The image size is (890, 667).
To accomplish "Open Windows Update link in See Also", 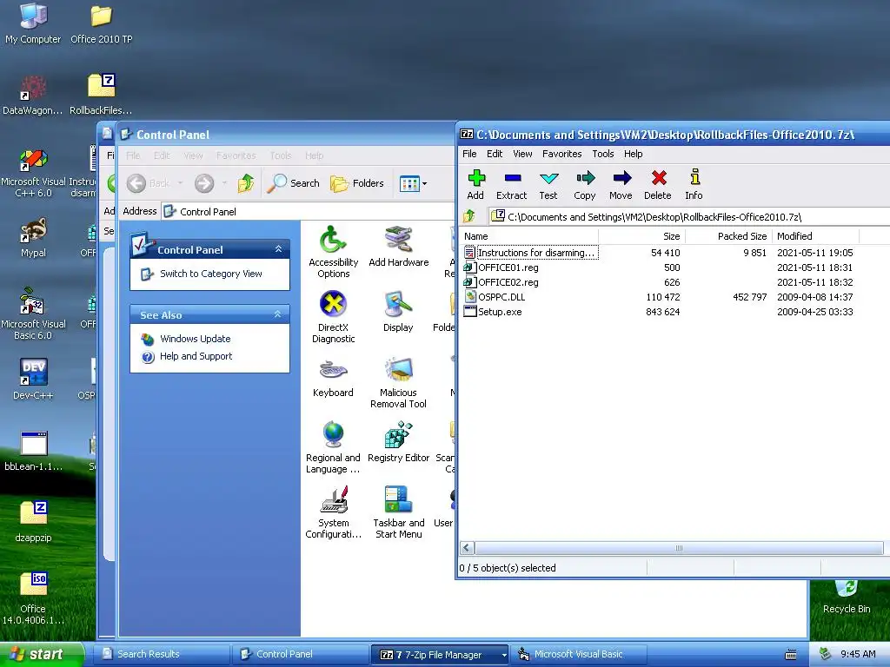I will coord(196,339).
